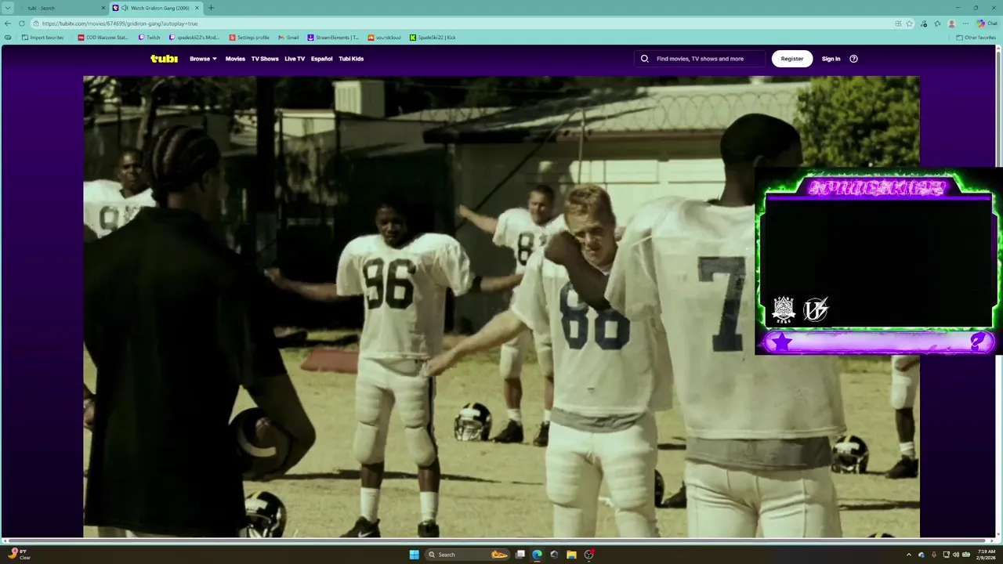Click the star icon on overlay bar
This screenshot has height=564, width=1003.
[x=782, y=342]
